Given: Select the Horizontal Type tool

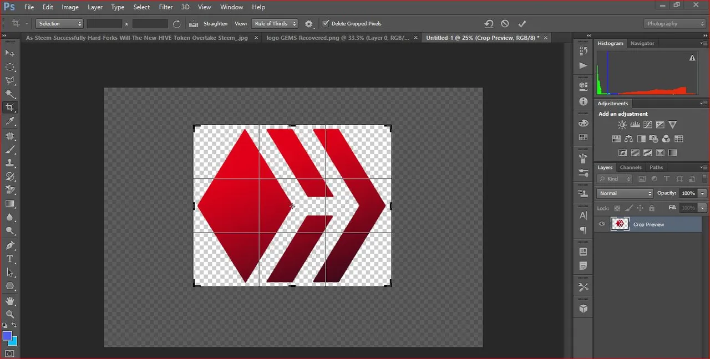Looking at the screenshot, I should [10, 259].
